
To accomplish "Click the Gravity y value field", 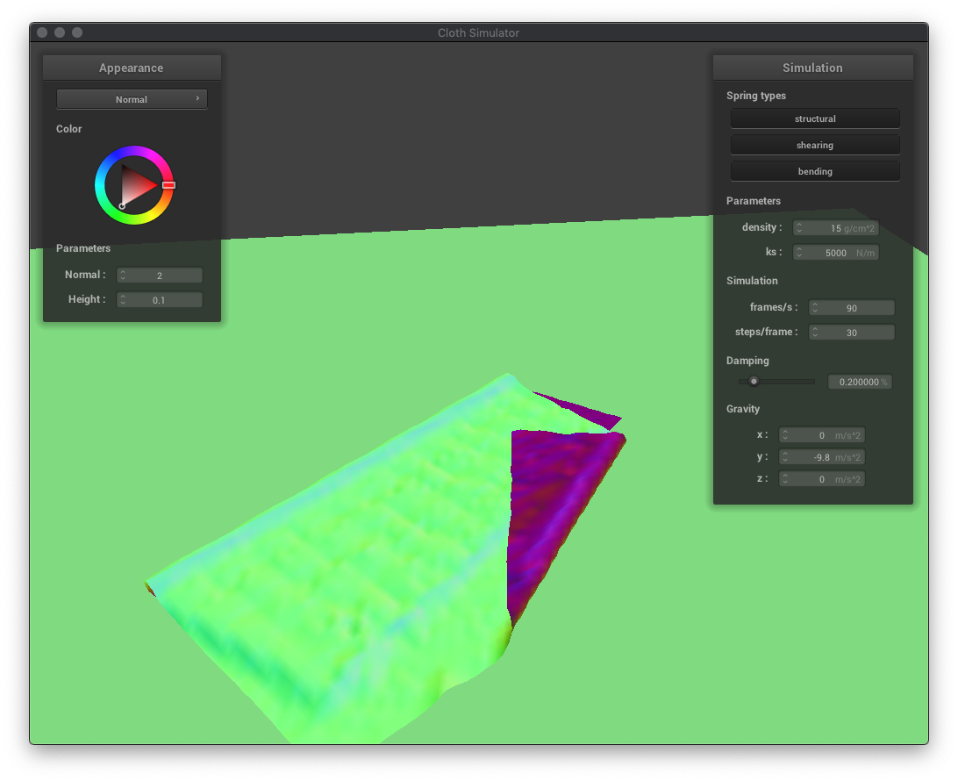I will 822,457.
